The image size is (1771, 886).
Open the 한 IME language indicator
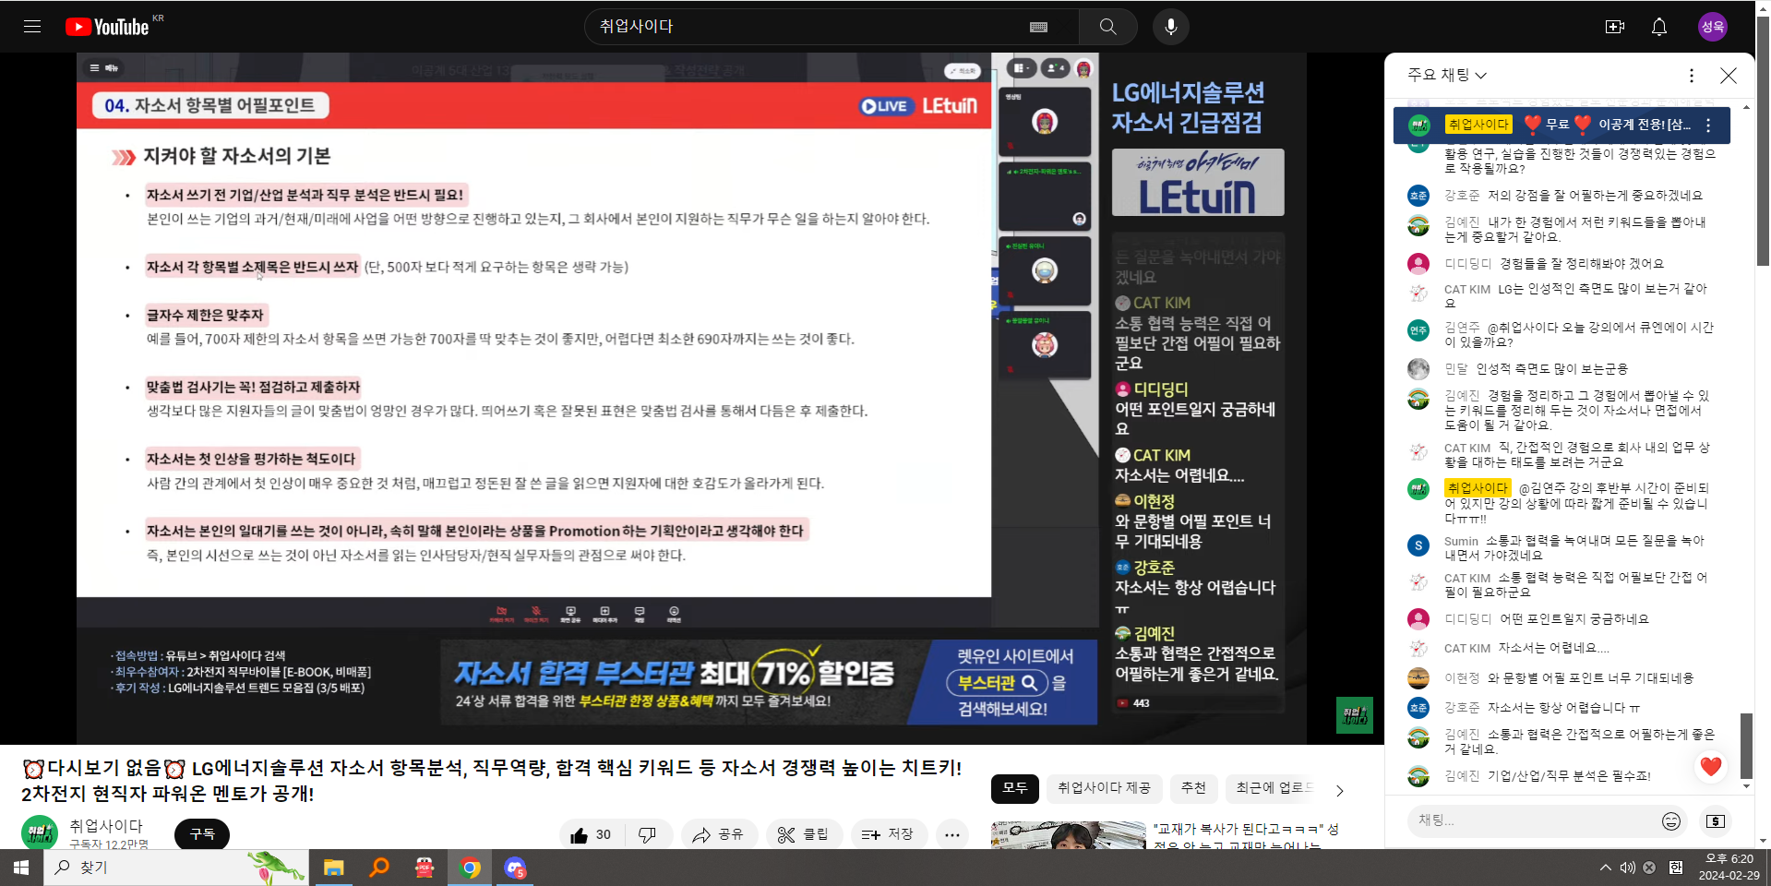pos(1675,868)
